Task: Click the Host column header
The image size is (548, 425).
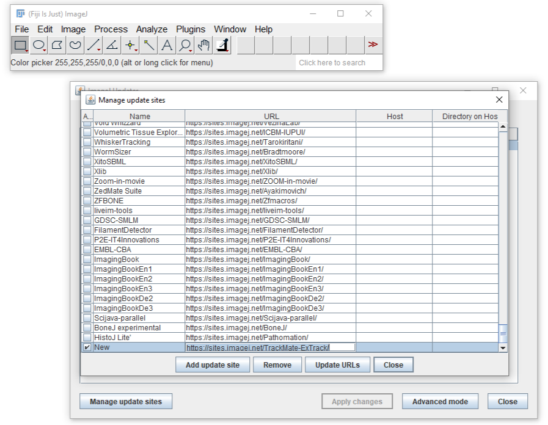Action: point(395,116)
